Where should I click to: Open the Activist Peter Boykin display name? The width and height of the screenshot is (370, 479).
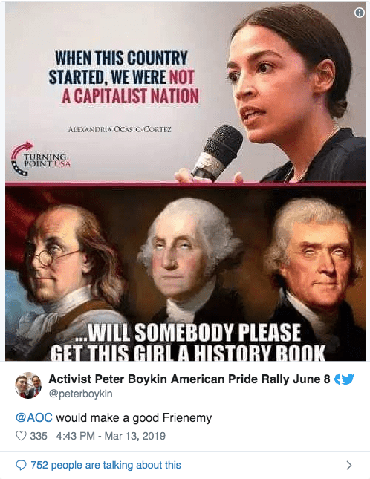click(x=189, y=379)
